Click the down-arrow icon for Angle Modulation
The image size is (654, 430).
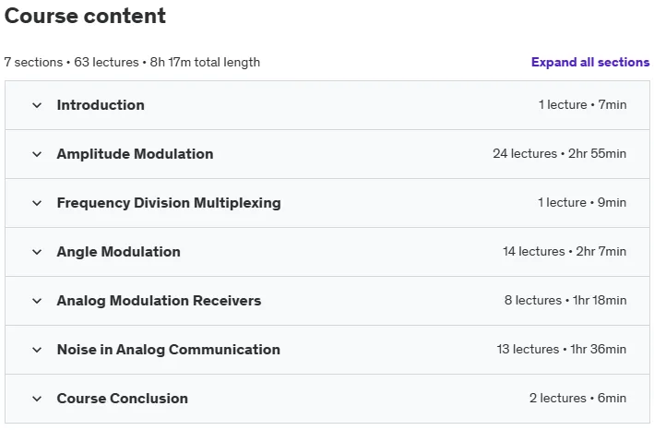tap(37, 252)
